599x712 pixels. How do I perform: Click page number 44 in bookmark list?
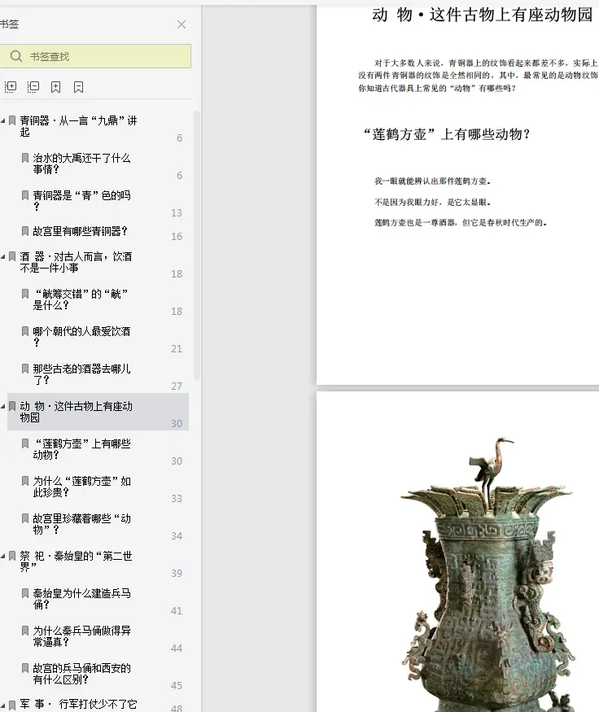pos(177,648)
